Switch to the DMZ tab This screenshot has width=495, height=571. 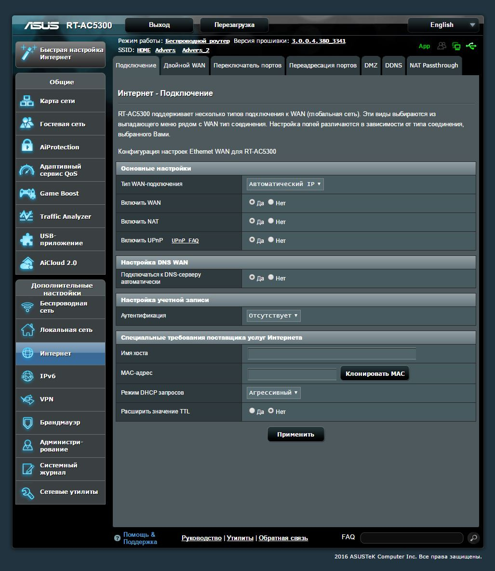pyautogui.click(x=371, y=66)
